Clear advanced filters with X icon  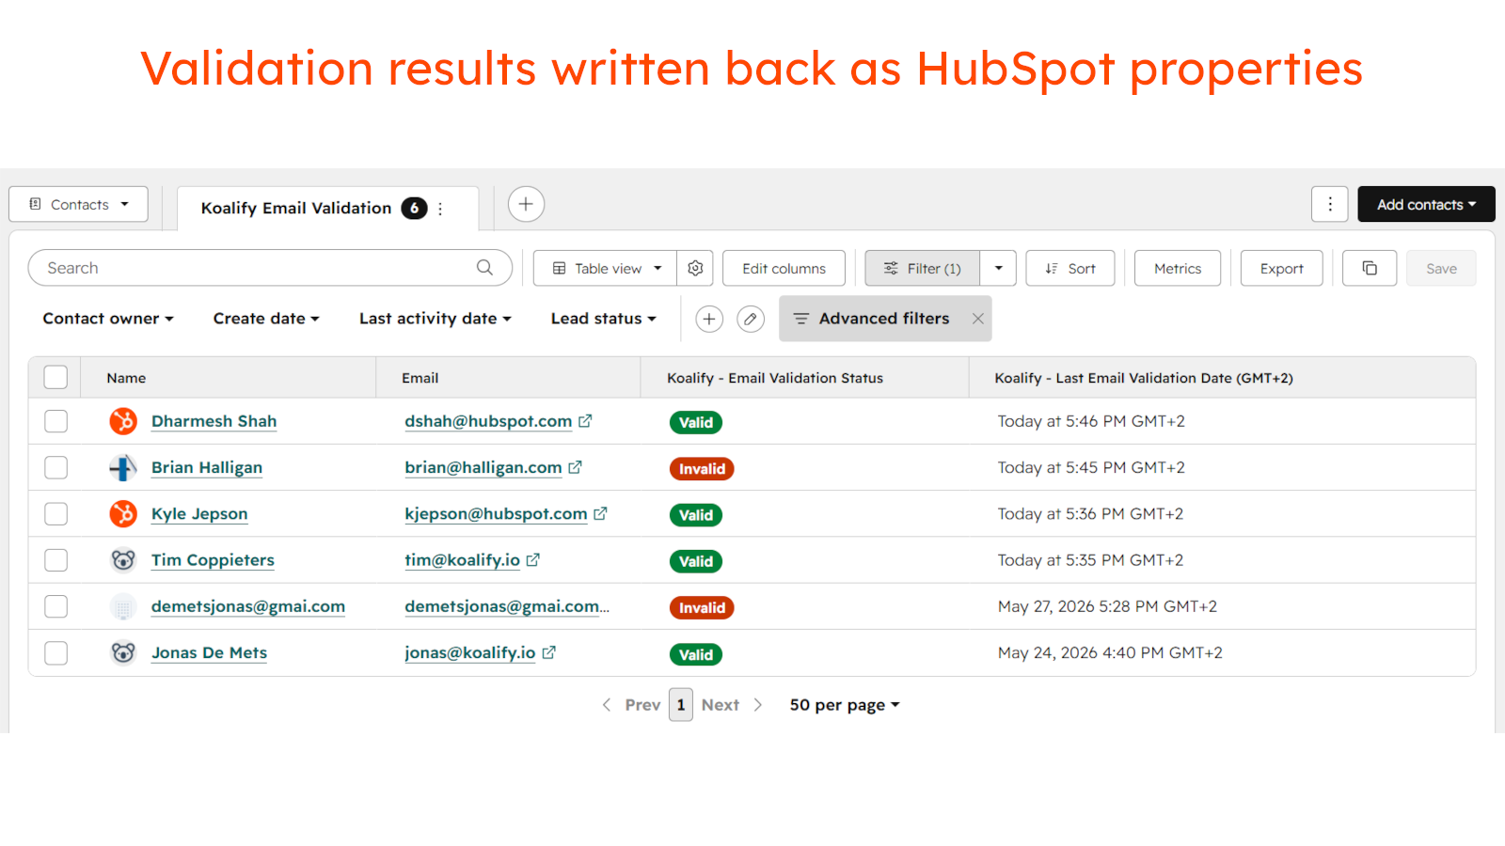(978, 319)
